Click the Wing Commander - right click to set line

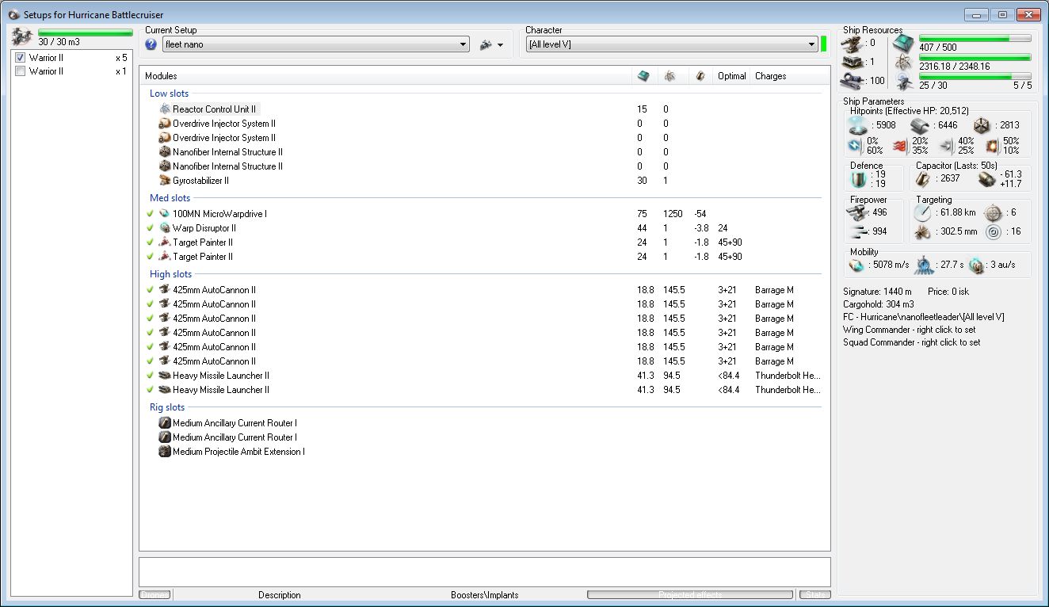[x=911, y=330]
